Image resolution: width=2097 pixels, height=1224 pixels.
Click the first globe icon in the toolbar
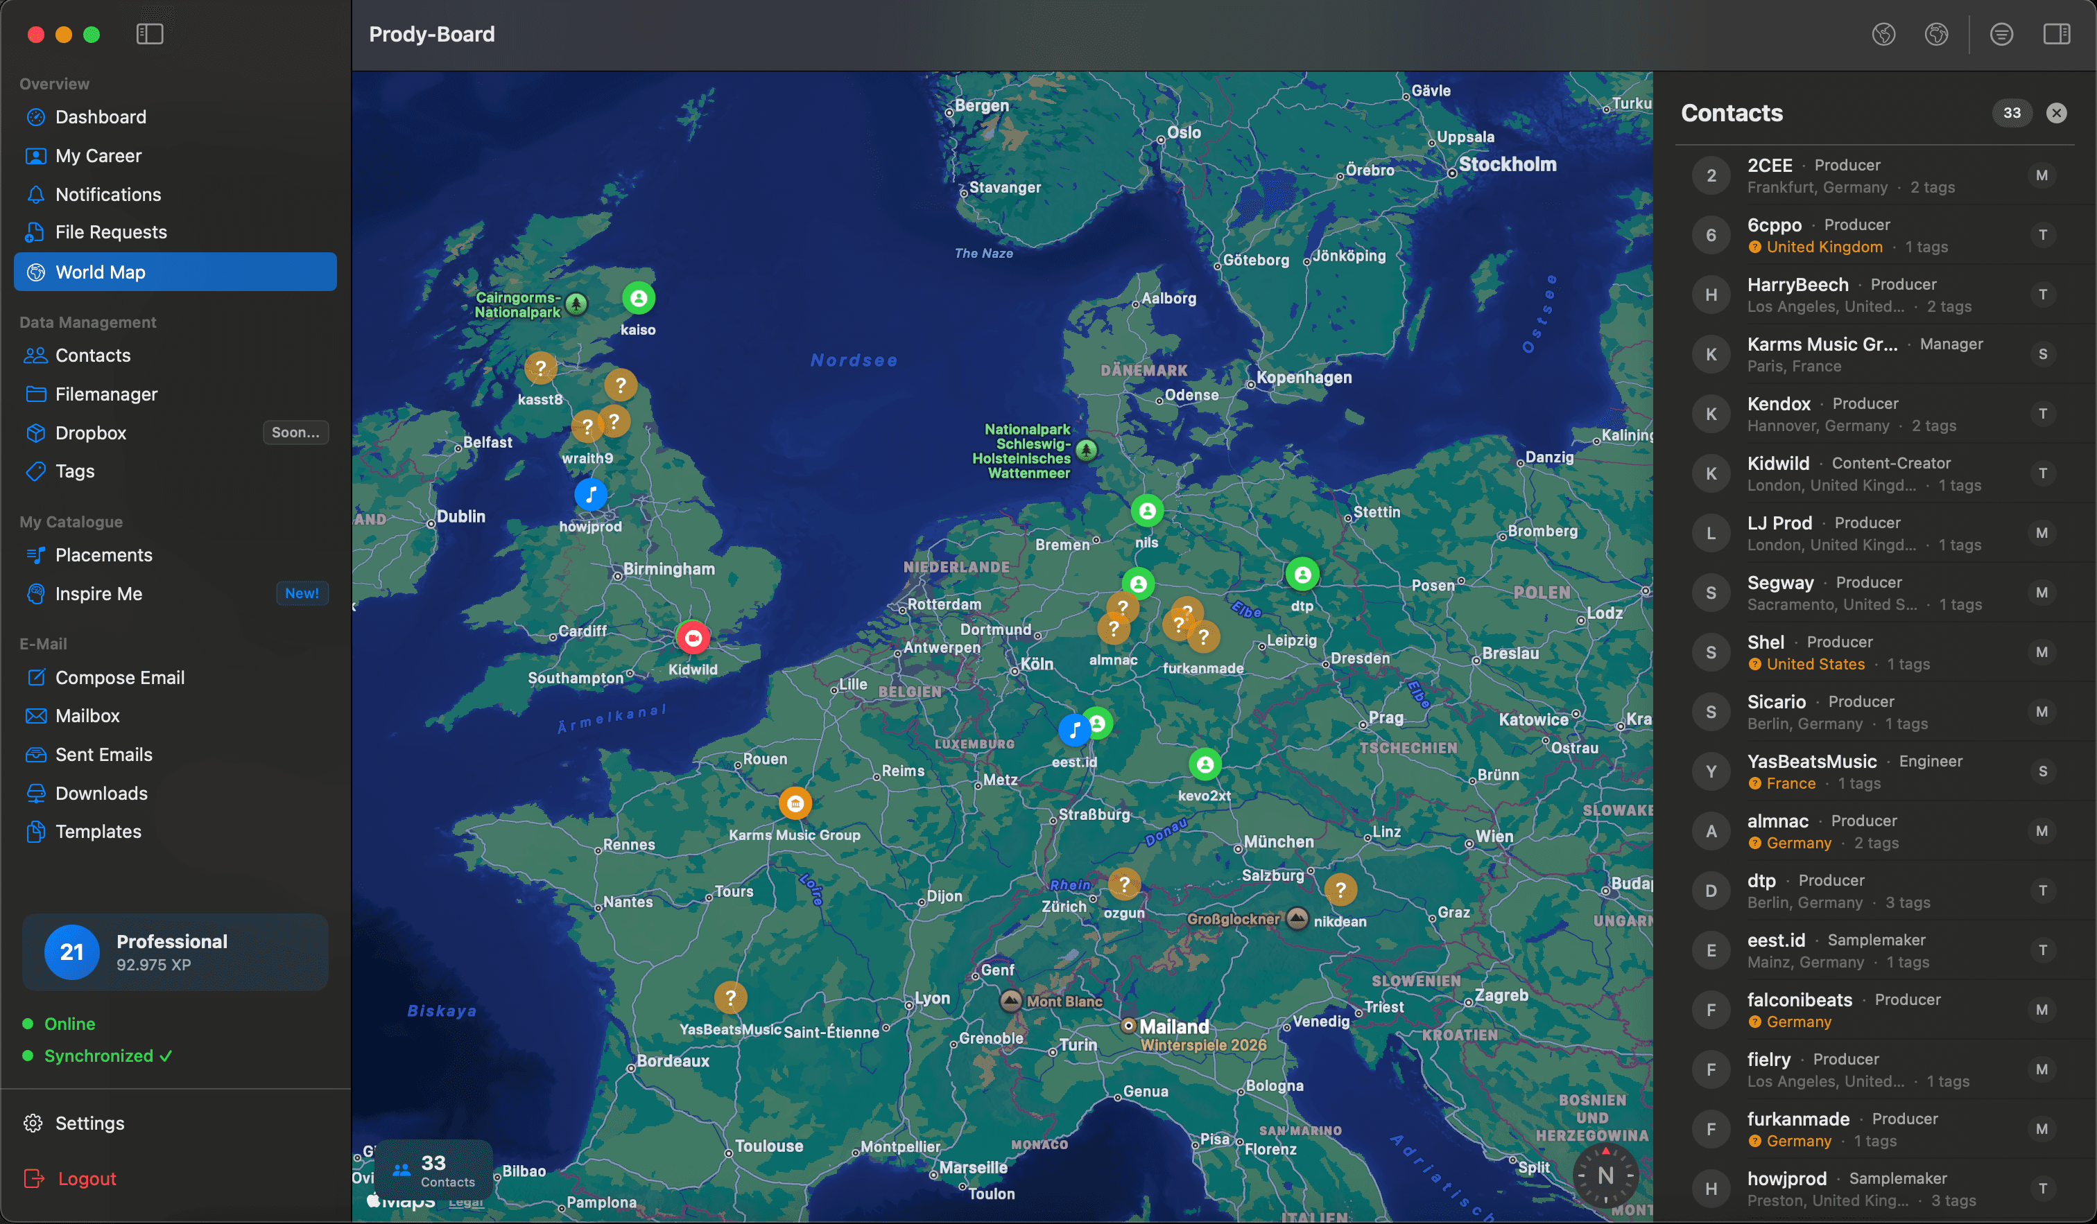coord(1884,34)
